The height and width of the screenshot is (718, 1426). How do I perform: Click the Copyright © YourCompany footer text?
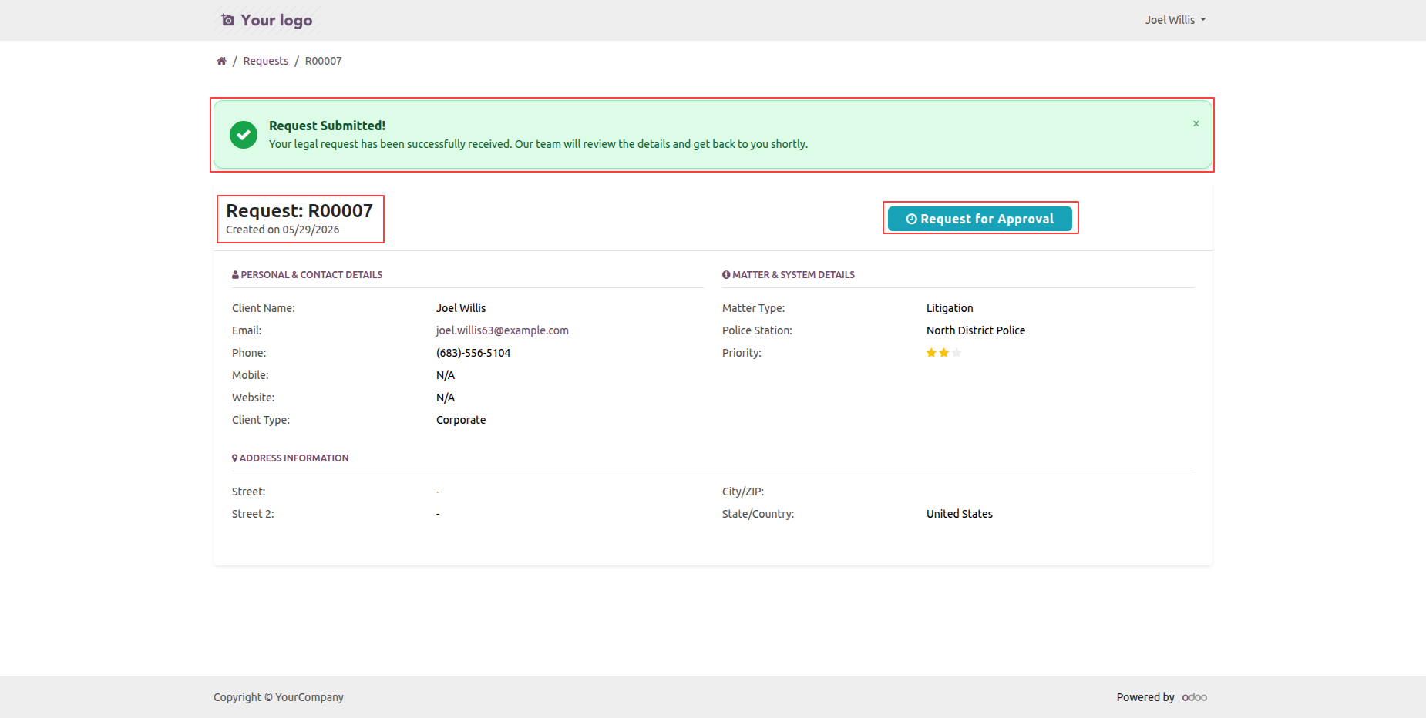coord(278,697)
